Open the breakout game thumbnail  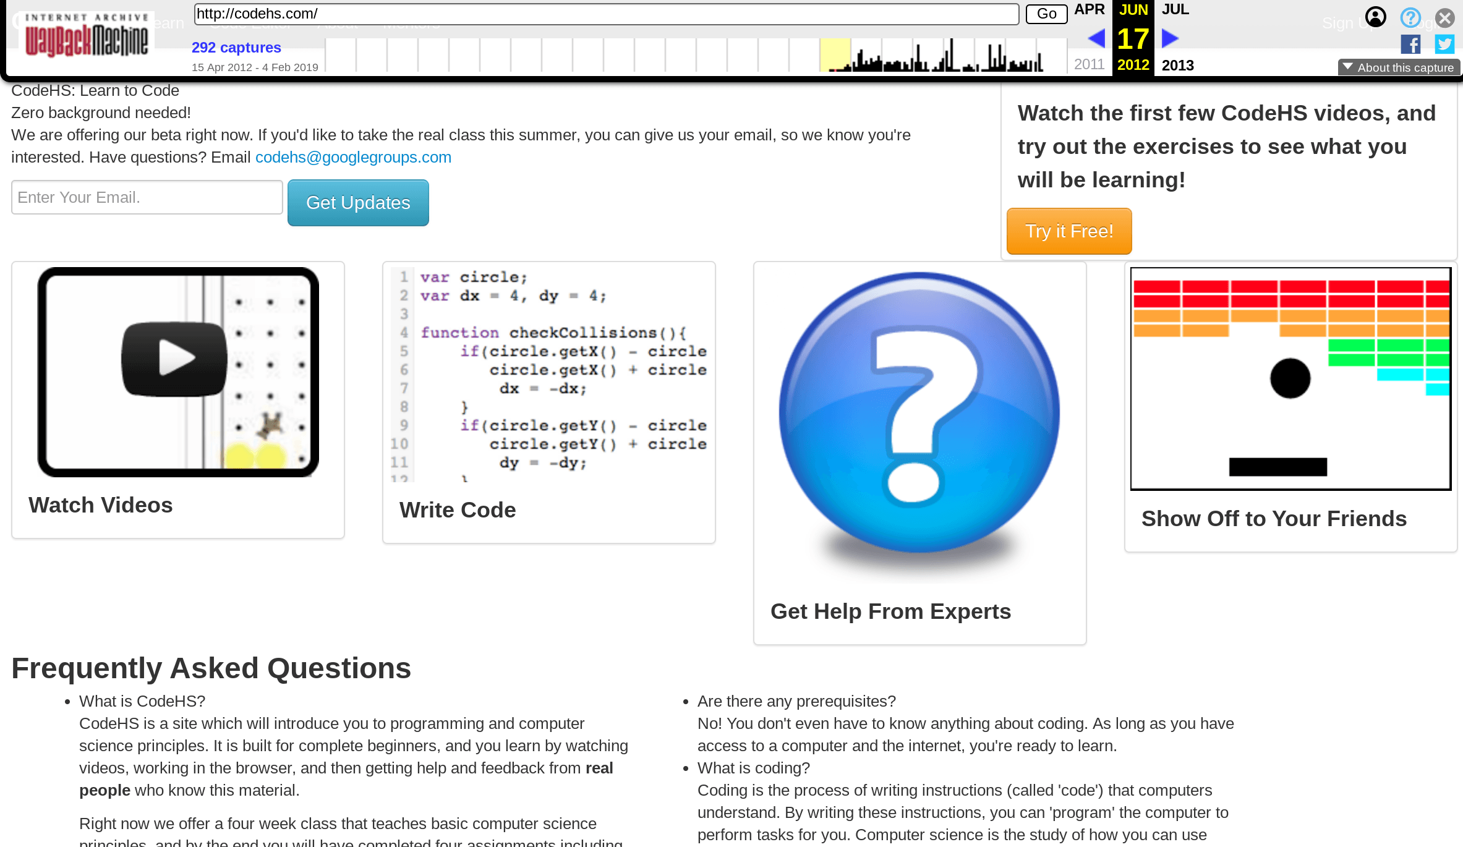[x=1290, y=378]
